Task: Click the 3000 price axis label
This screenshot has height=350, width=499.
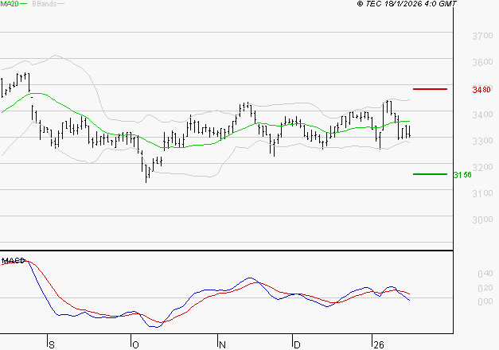Action: pyautogui.click(x=482, y=220)
